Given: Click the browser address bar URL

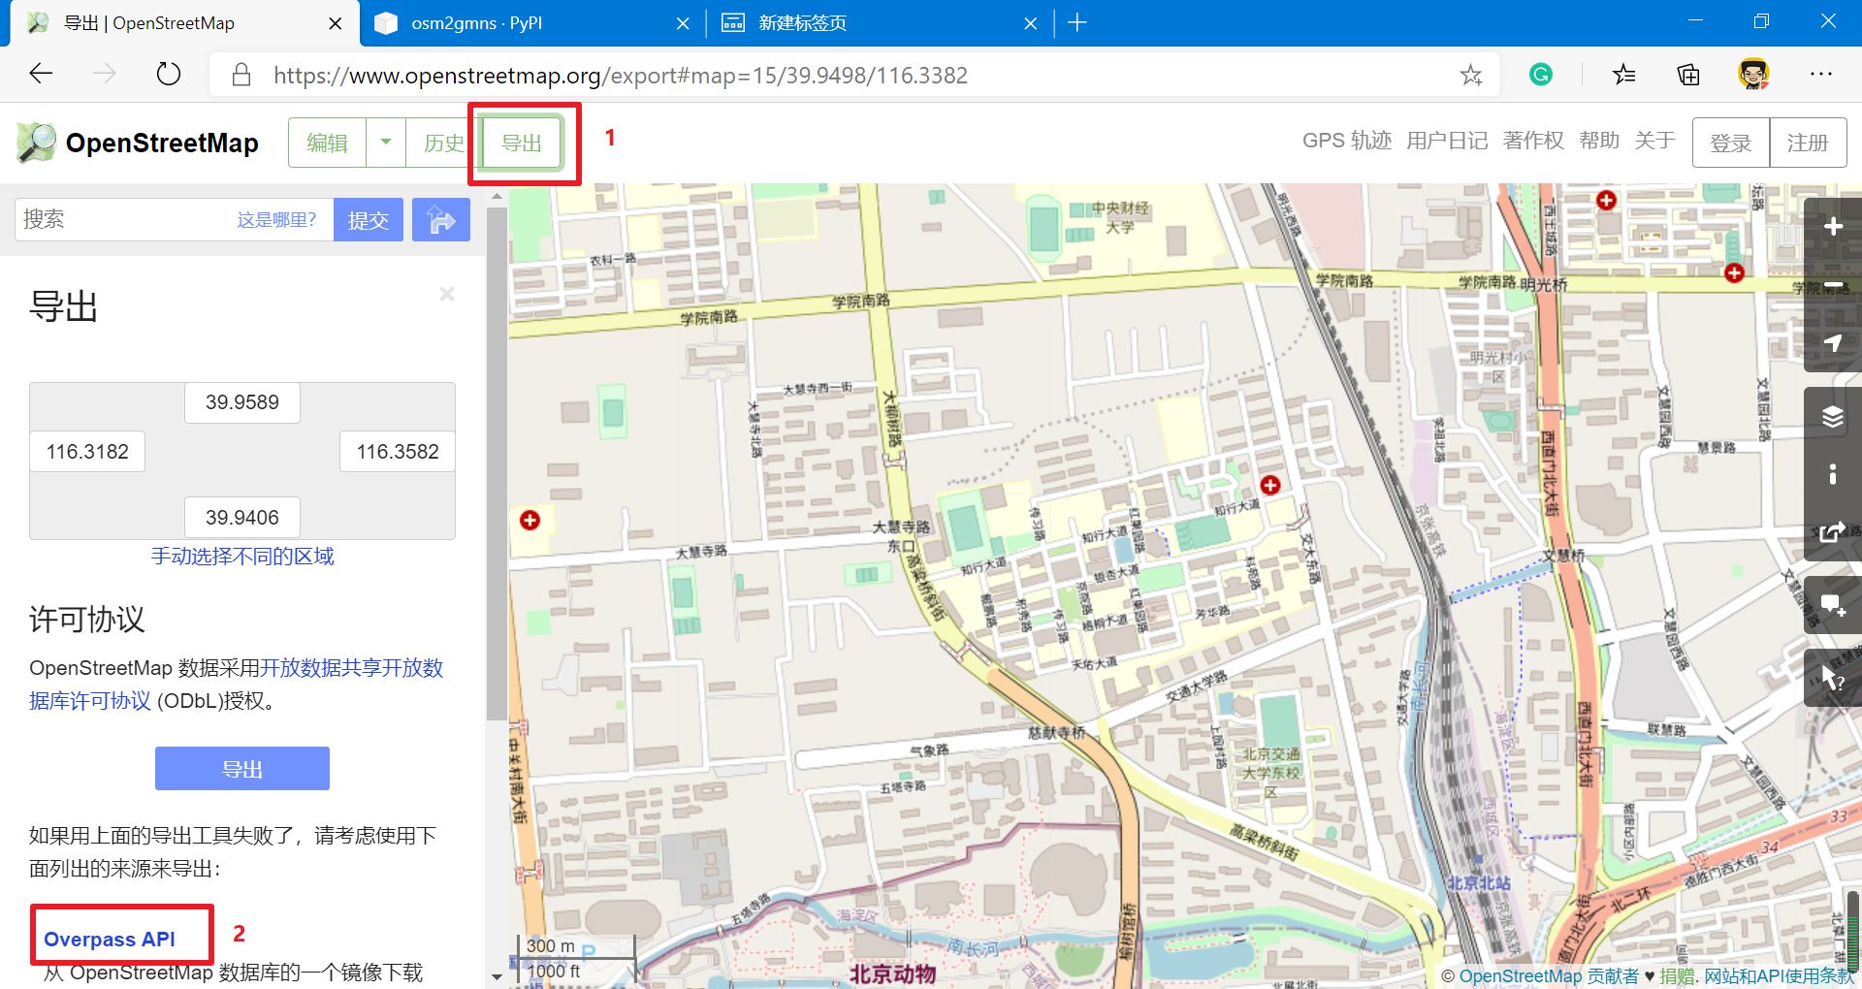Looking at the screenshot, I should pyautogui.click(x=621, y=75).
